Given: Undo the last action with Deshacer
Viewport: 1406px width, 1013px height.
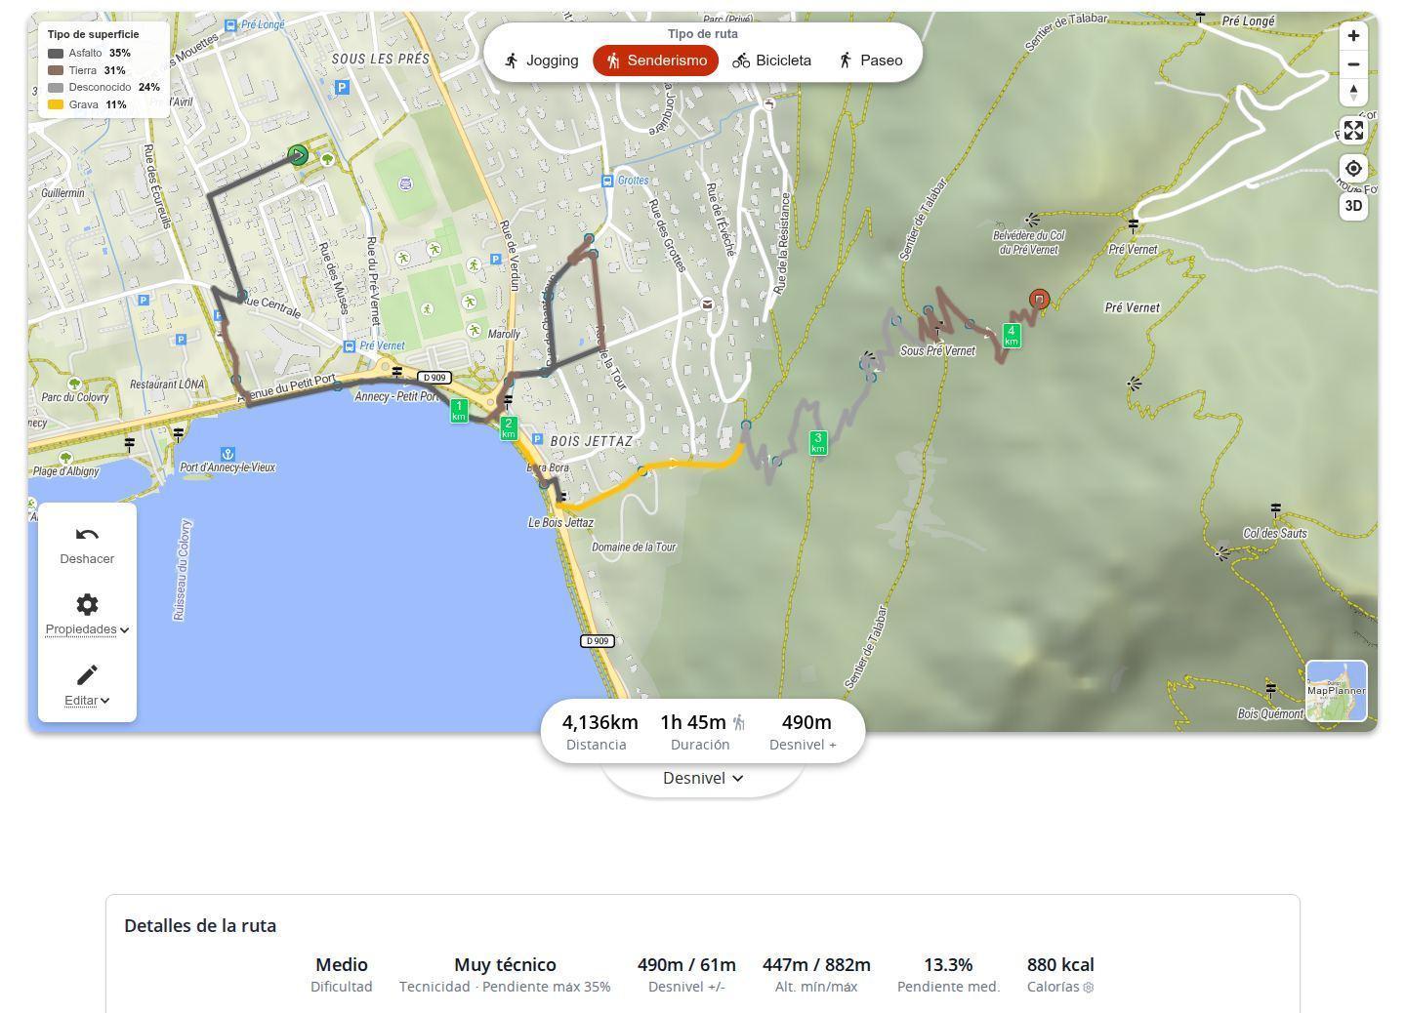Looking at the screenshot, I should 87,545.
